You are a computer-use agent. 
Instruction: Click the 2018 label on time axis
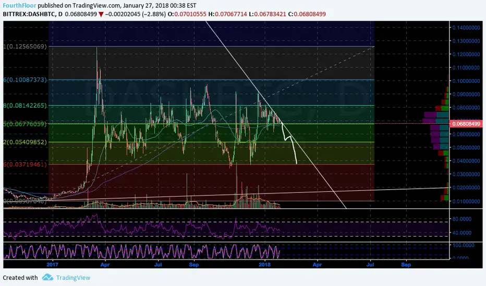264,265
